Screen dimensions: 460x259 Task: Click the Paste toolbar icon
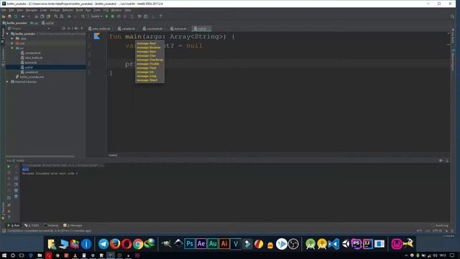click(48, 17)
